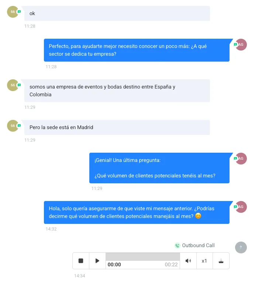Screen dimensions: 255x284
Task: Mute the call recording volume
Action: [188, 261]
